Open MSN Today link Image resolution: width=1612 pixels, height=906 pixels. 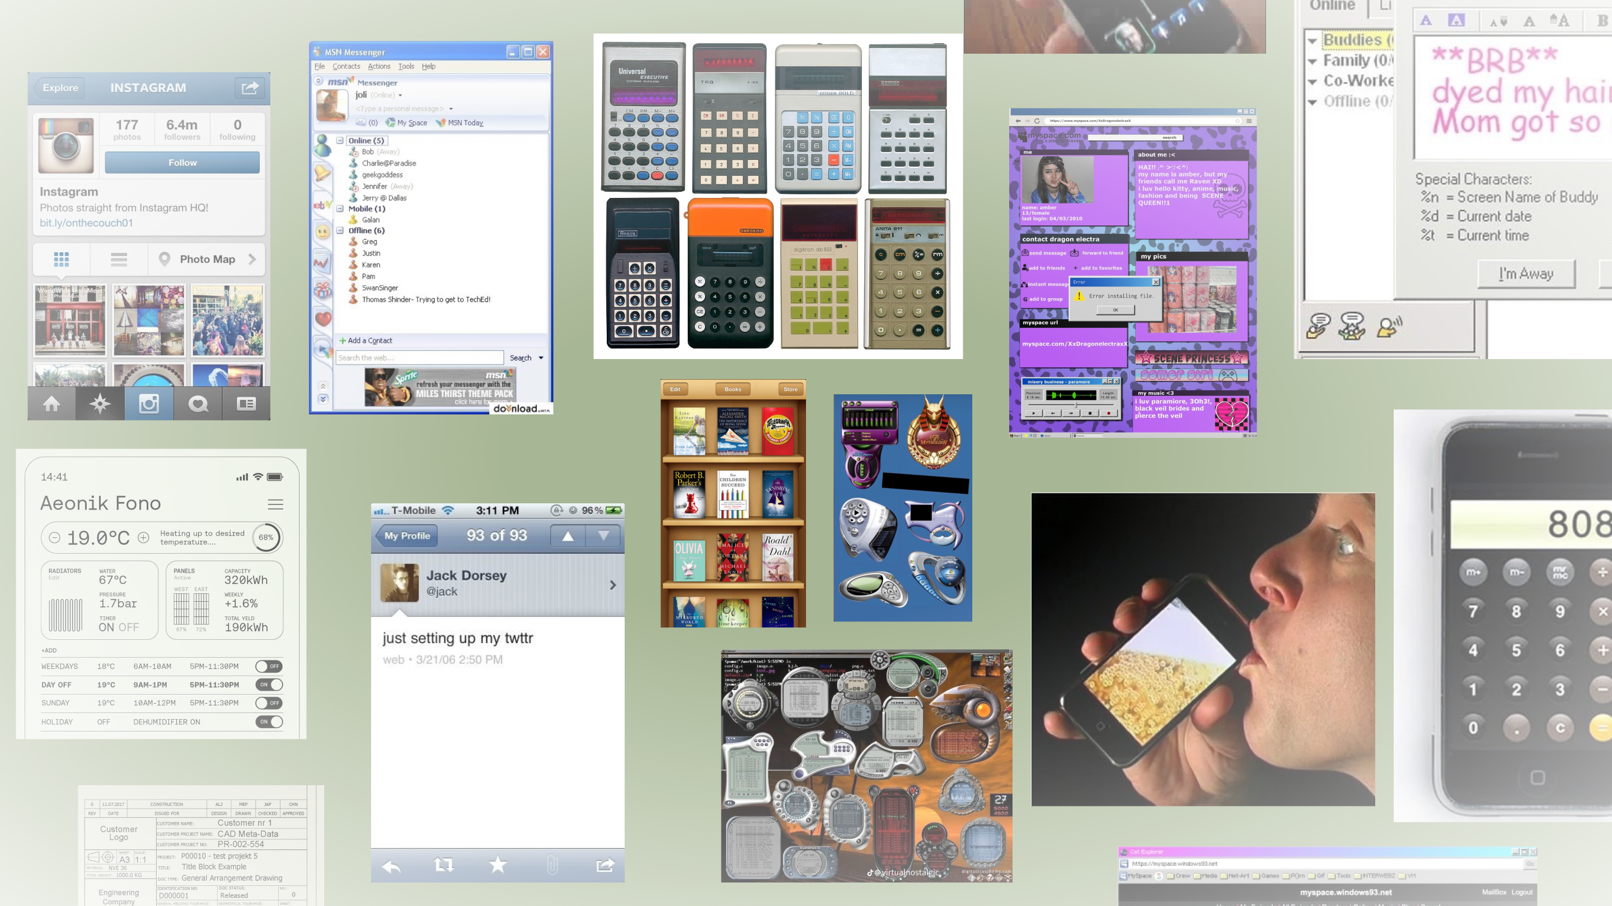coord(460,122)
